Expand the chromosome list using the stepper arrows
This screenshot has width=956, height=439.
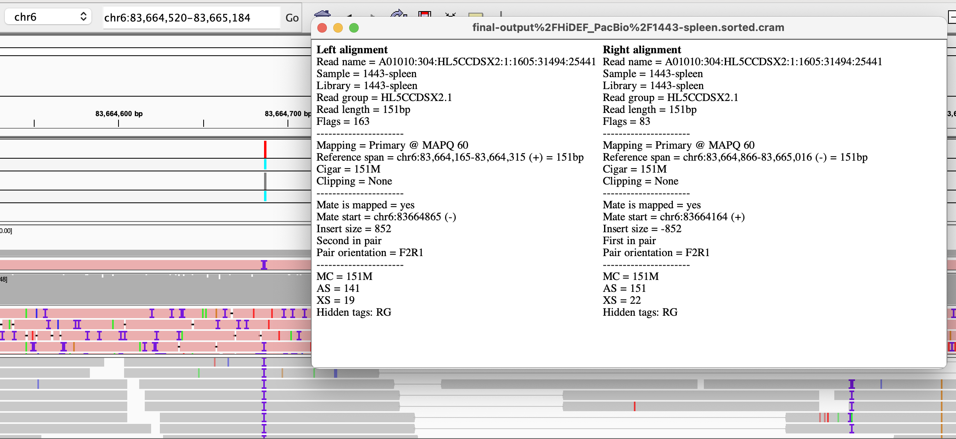pyautogui.click(x=83, y=17)
